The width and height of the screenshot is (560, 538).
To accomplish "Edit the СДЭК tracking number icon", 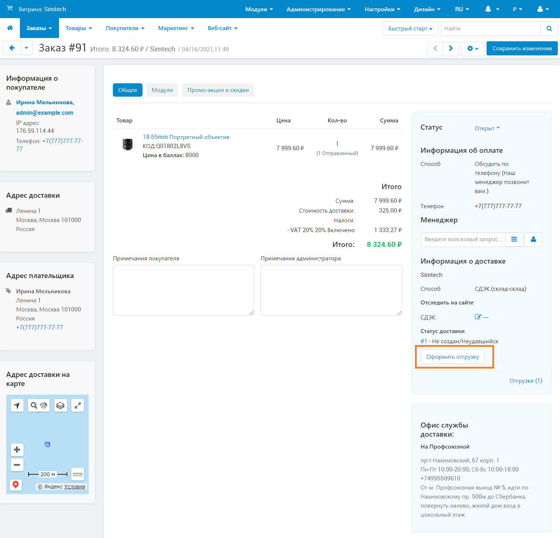I will tap(478, 317).
